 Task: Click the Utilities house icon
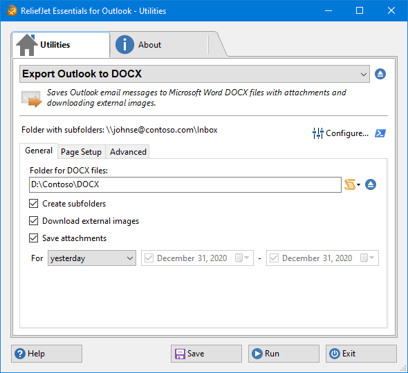[x=26, y=45]
